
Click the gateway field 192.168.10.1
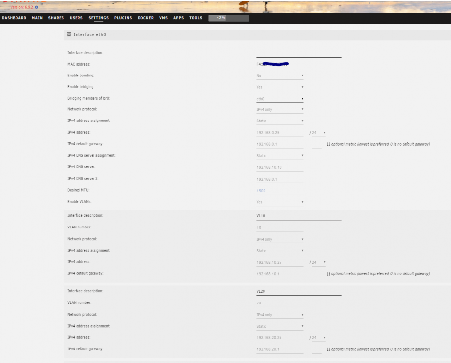pyautogui.click(x=280, y=274)
